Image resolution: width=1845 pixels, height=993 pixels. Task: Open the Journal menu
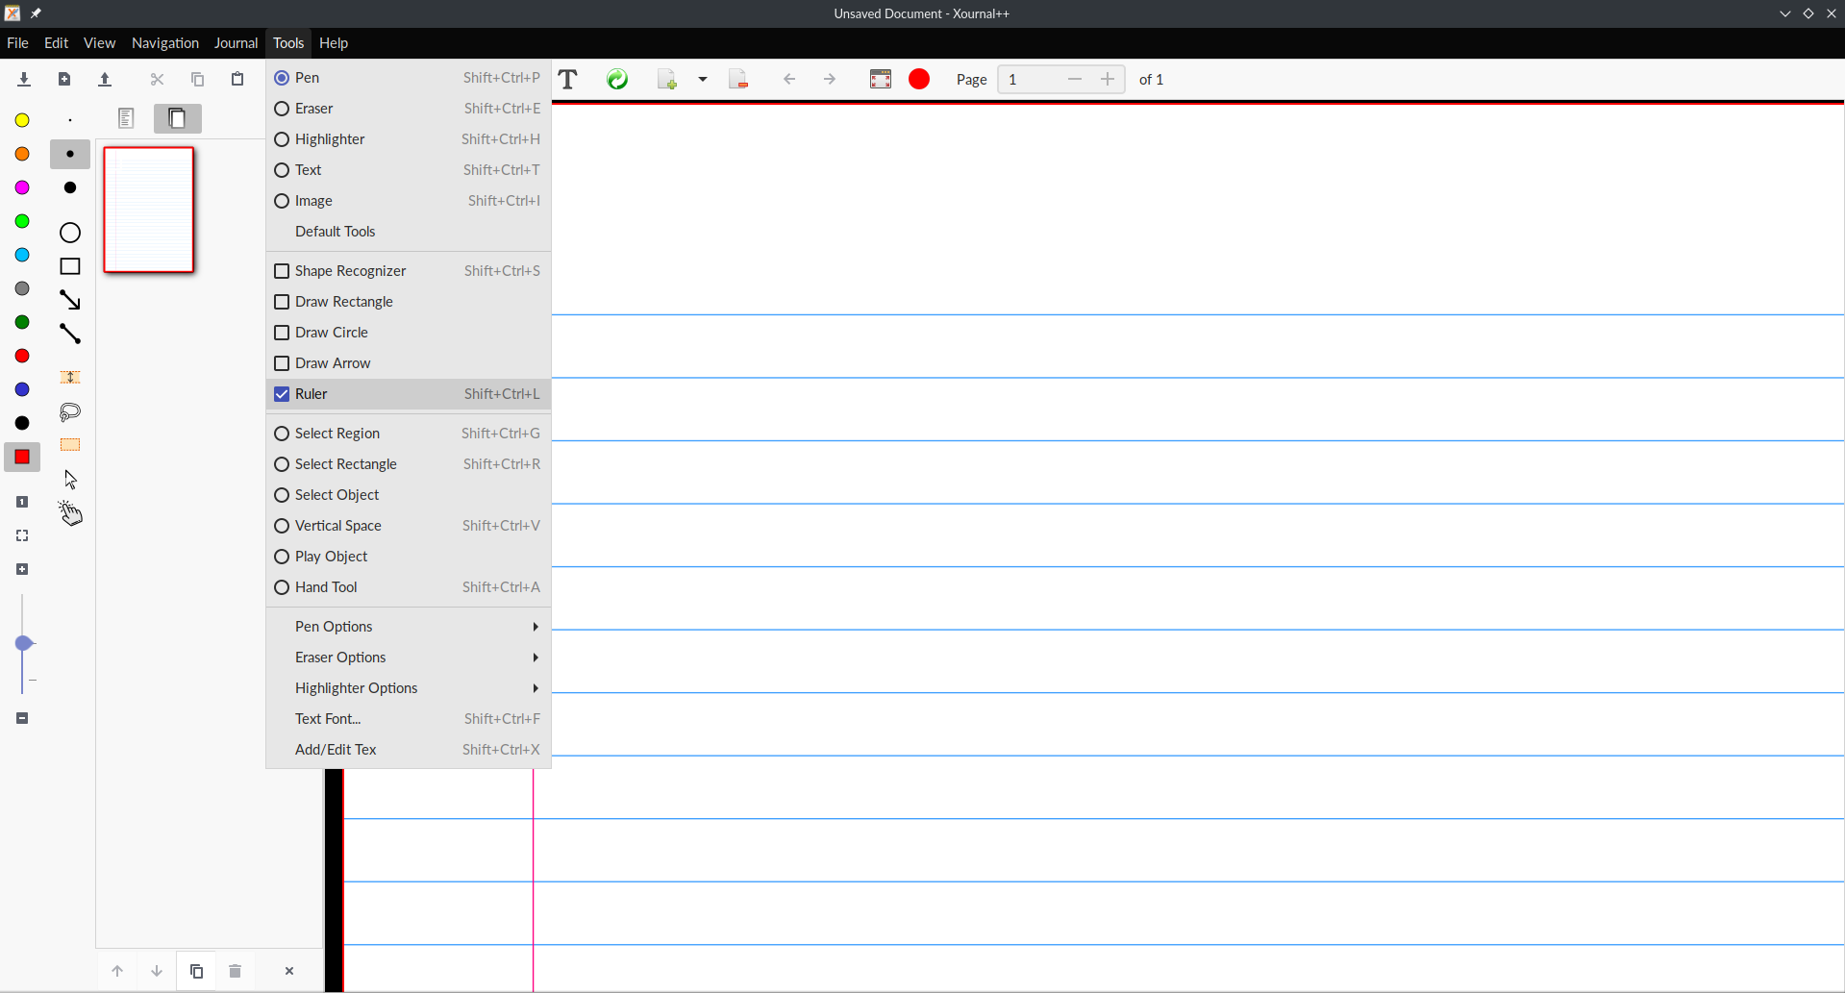236,42
